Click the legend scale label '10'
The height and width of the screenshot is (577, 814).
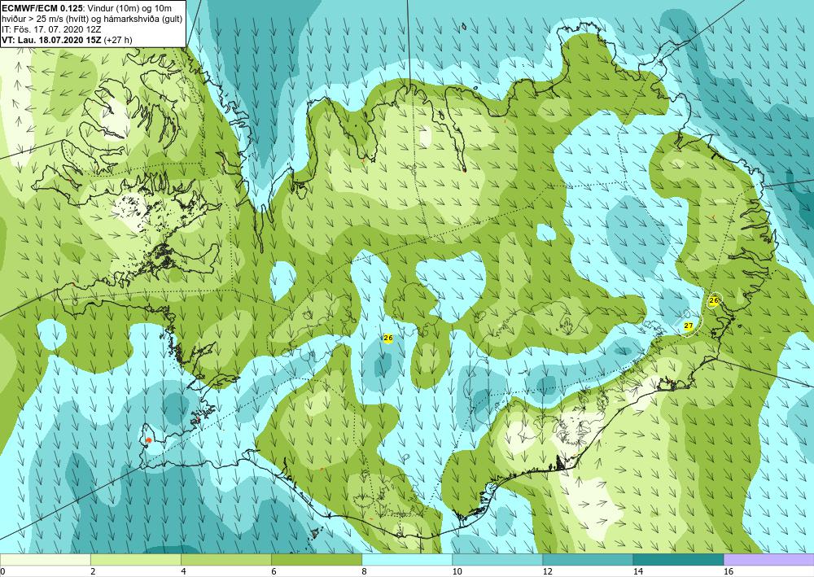point(457,571)
